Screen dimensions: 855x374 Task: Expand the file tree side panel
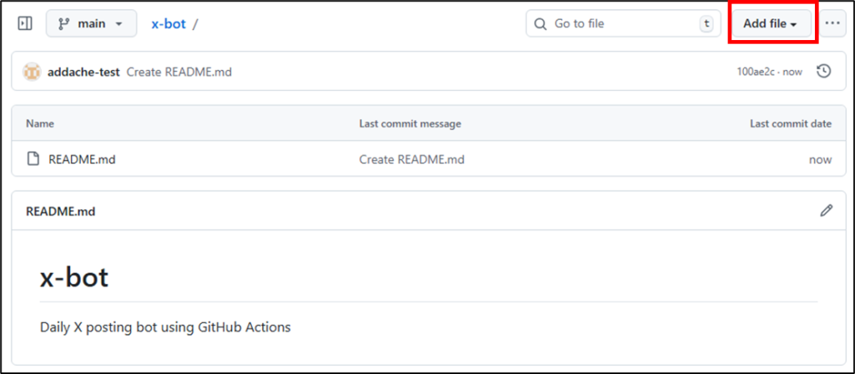(25, 23)
